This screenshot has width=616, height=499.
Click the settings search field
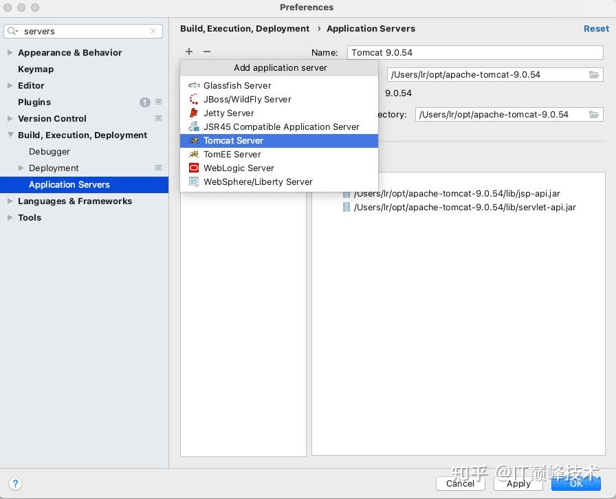click(x=83, y=31)
